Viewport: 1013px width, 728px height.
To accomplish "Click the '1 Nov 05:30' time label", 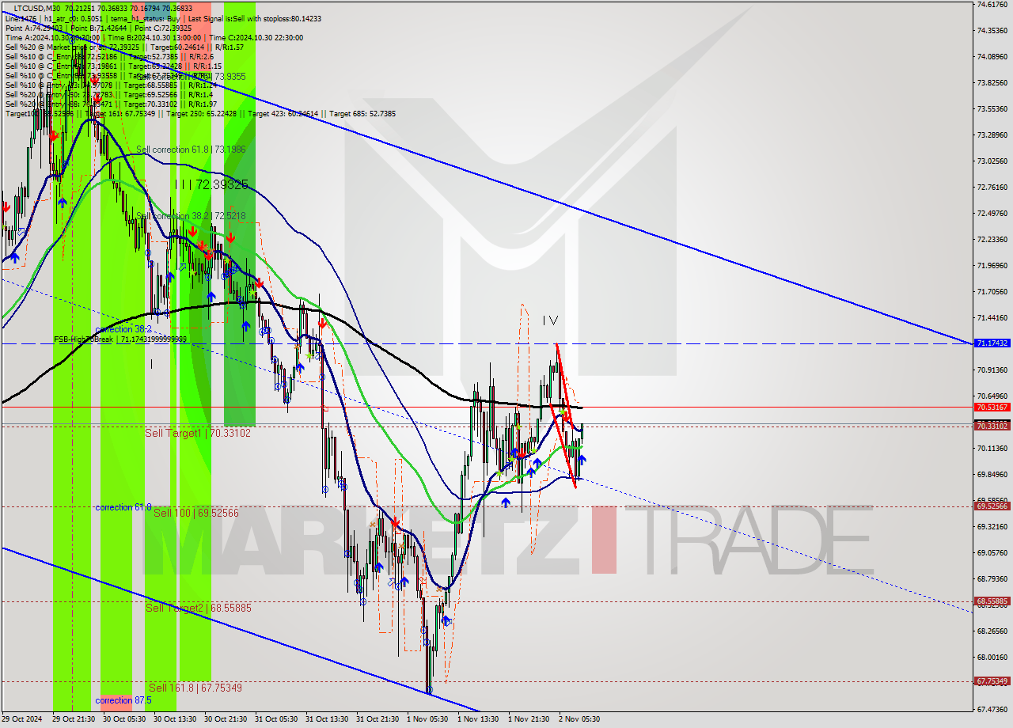I will coord(427,719).
